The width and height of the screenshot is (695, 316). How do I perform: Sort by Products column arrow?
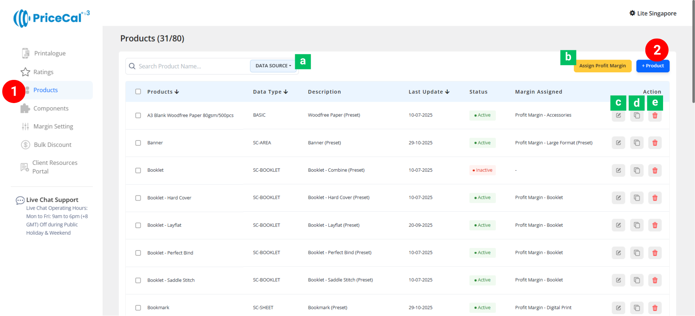point(177,92)
